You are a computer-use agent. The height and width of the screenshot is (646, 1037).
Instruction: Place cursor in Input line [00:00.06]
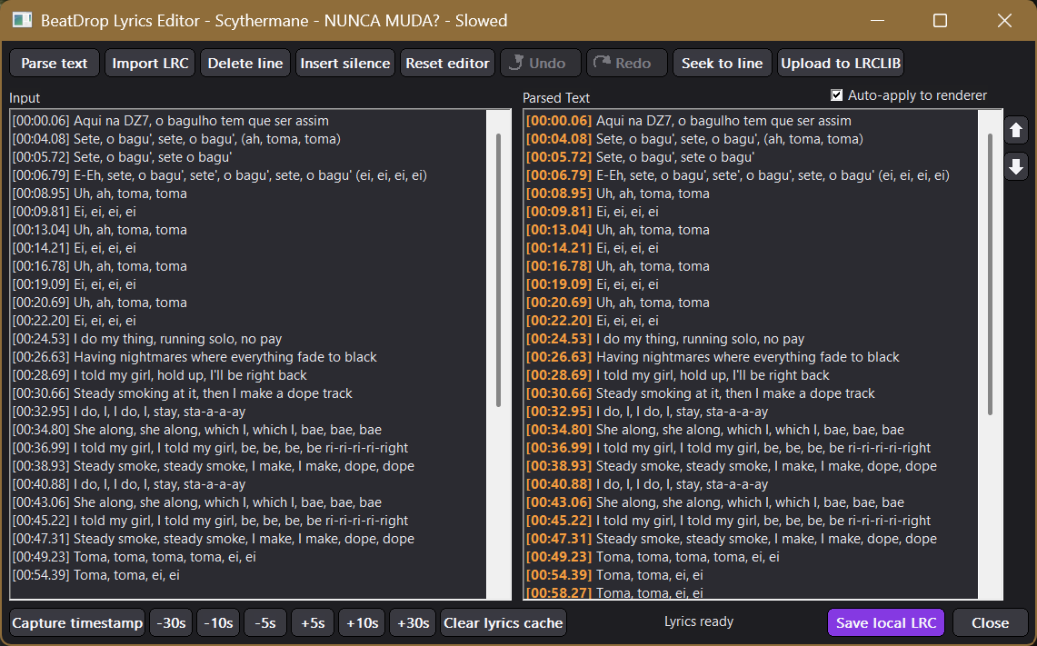tap(171, 121)
